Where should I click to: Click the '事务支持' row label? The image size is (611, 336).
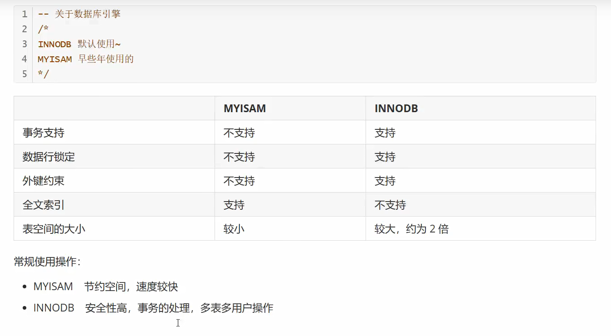coord(44,133)
